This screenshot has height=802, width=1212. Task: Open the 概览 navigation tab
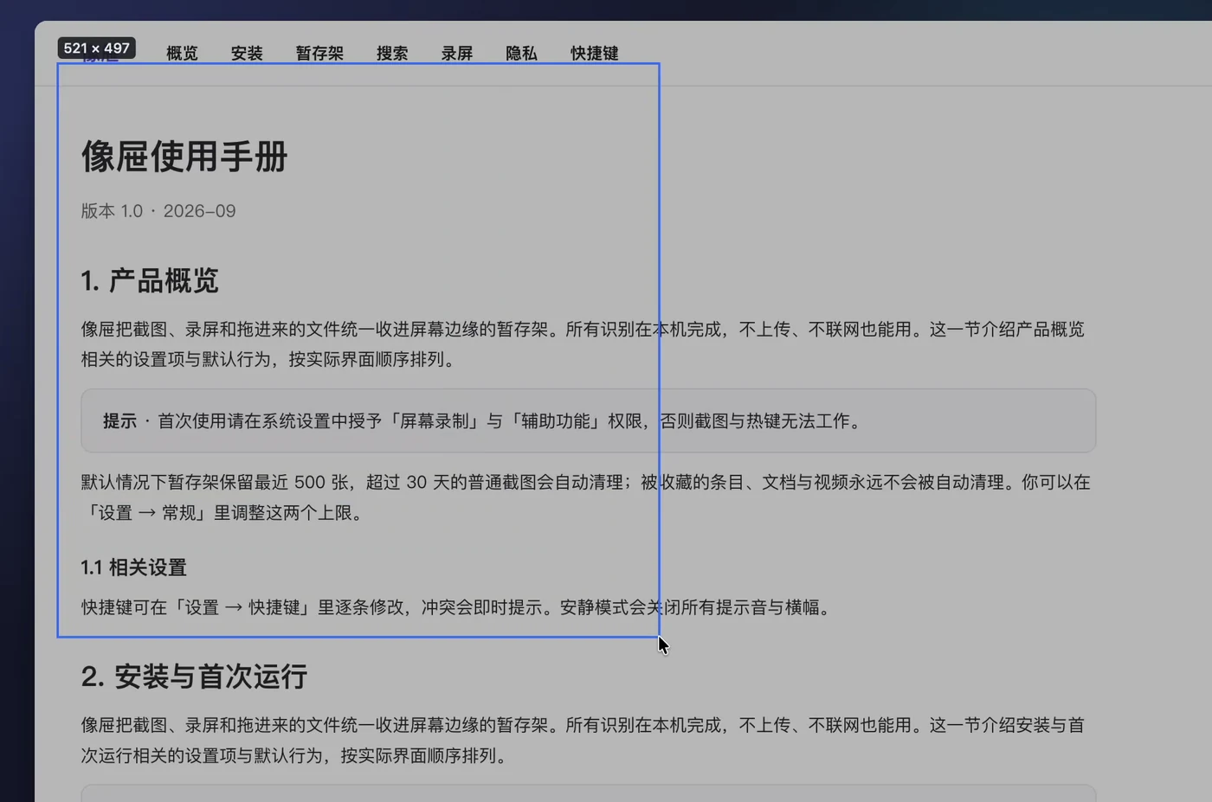tap(182, 54)
